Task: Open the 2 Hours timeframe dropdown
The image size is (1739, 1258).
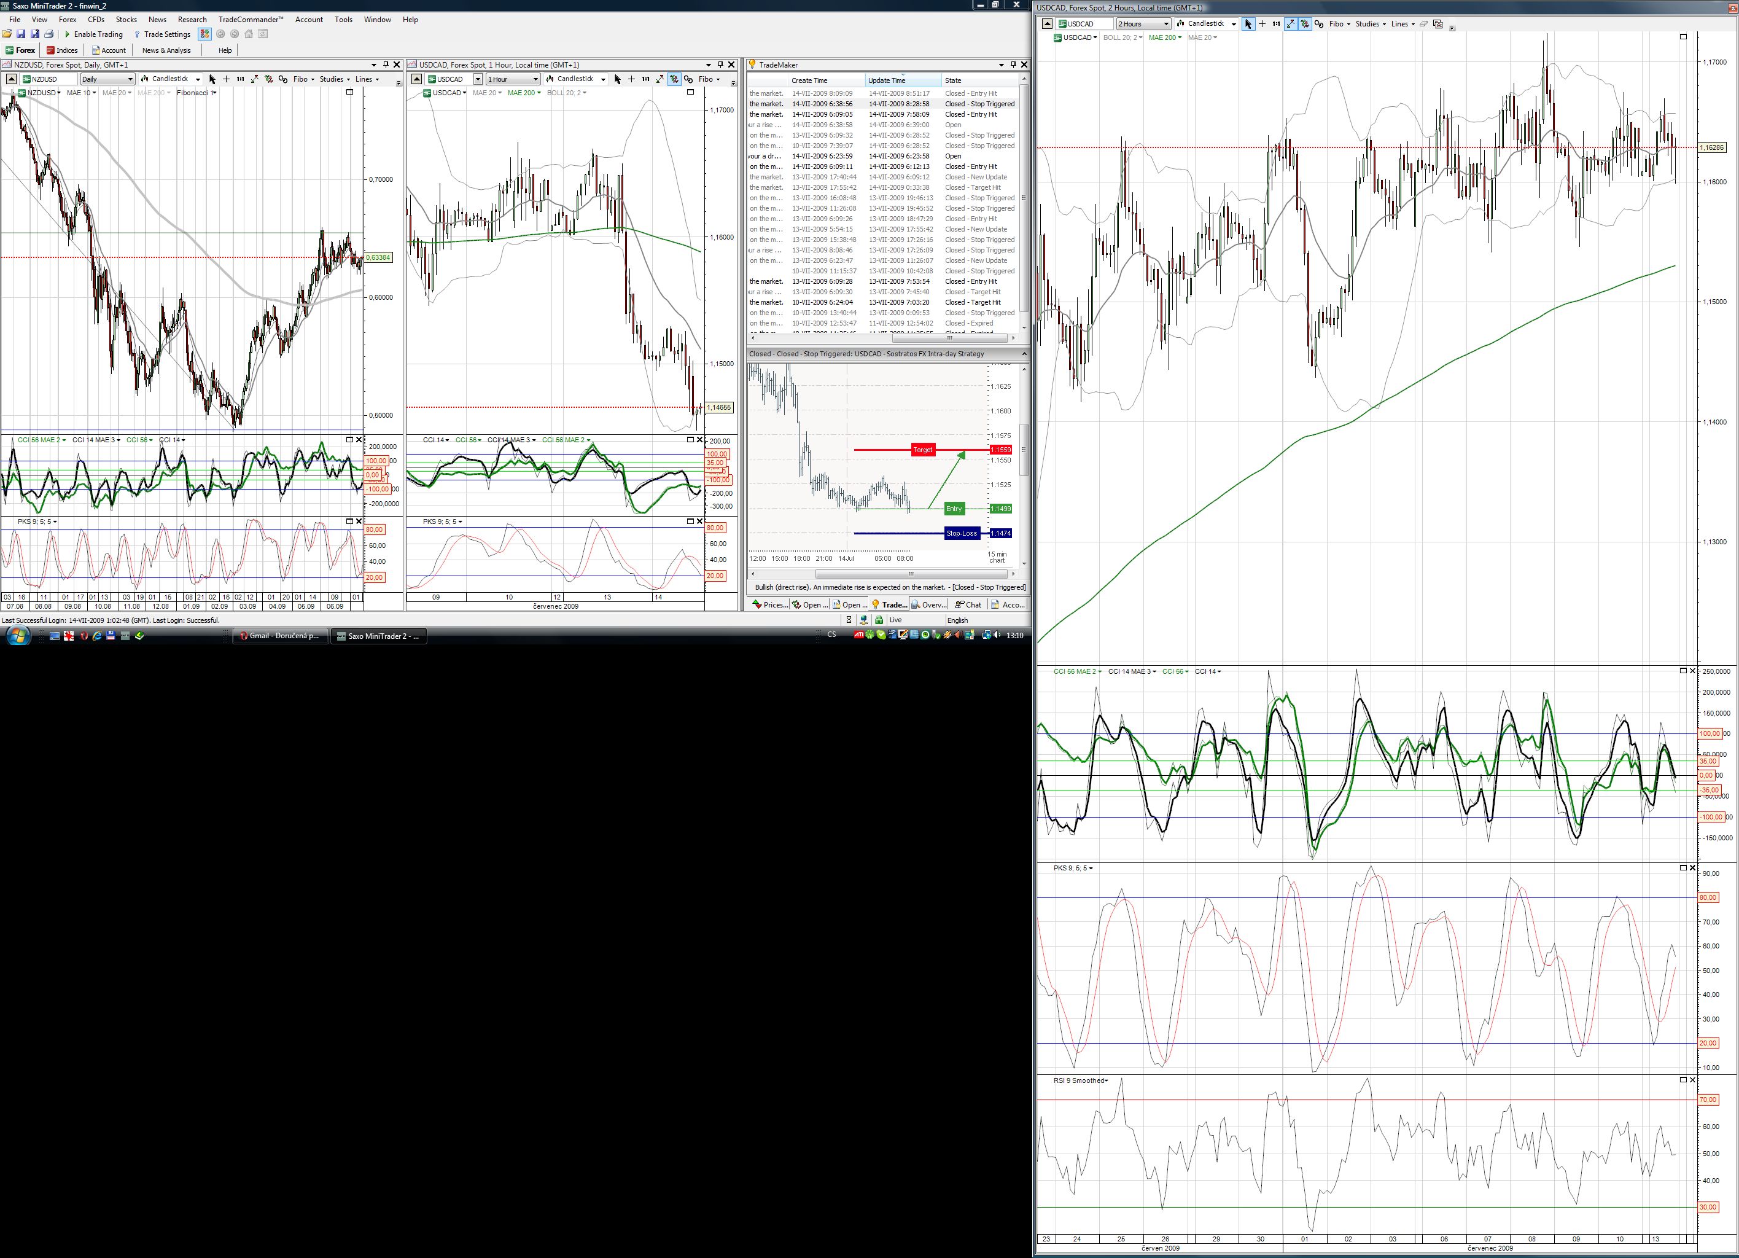Action: (1143, 24)
